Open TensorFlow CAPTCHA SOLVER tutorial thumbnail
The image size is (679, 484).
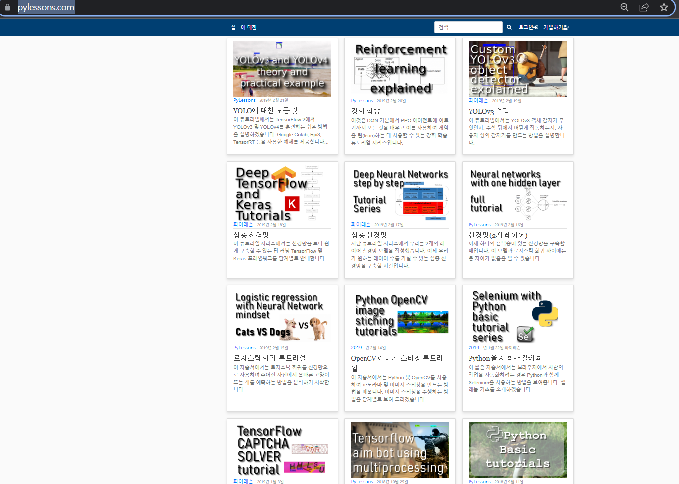pyautogui.click(x=282, y=449)
